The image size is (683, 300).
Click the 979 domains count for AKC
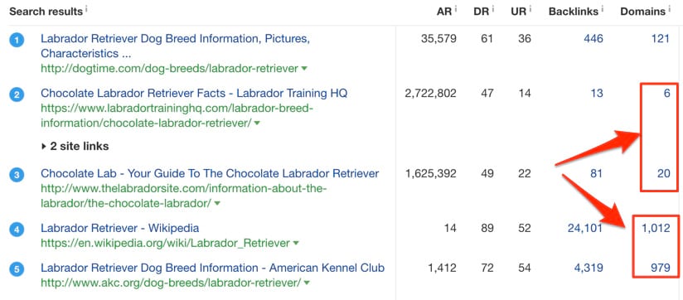661,268
